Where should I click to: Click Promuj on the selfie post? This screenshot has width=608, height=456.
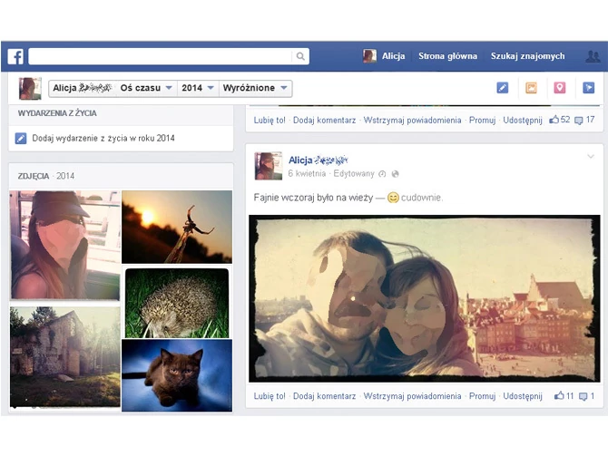point(482,396)
